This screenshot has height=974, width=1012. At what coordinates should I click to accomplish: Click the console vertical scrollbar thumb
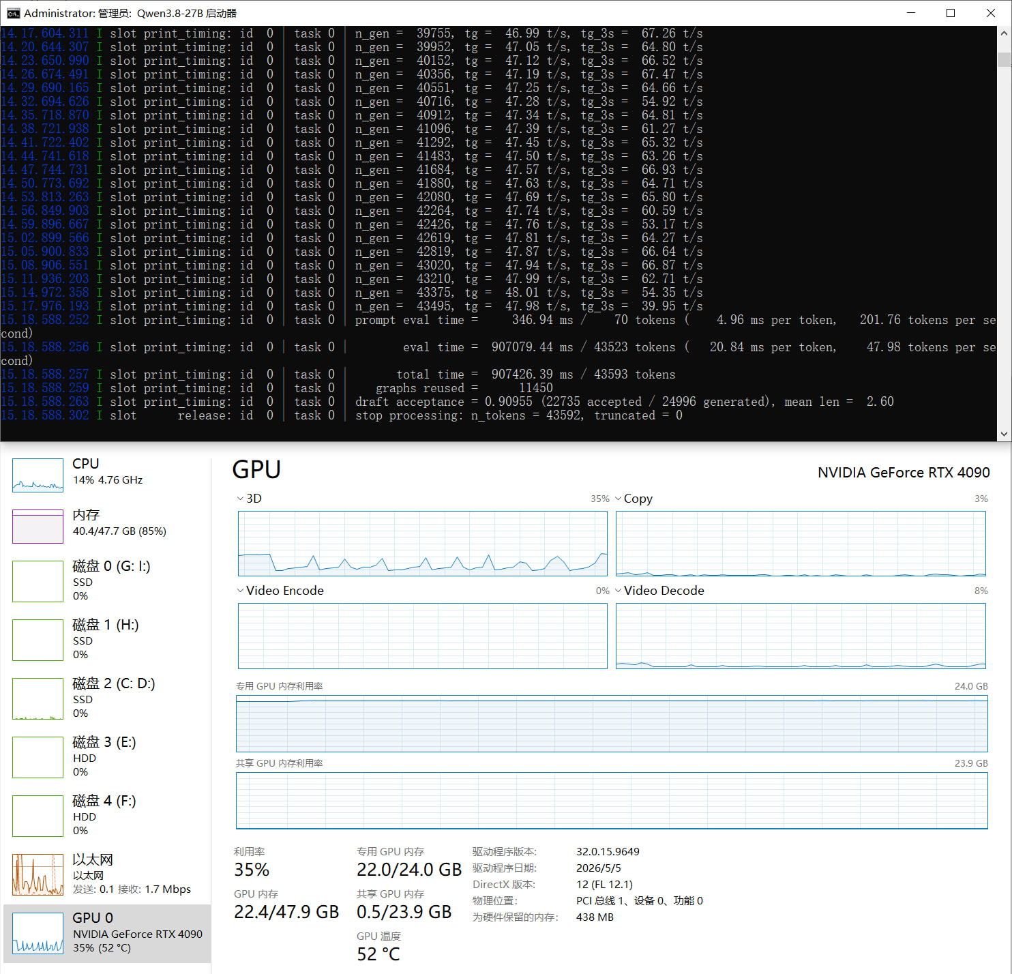(x=1004, y=59)
